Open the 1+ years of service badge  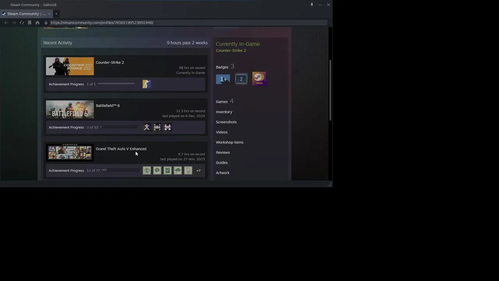[x=223, y=79]
